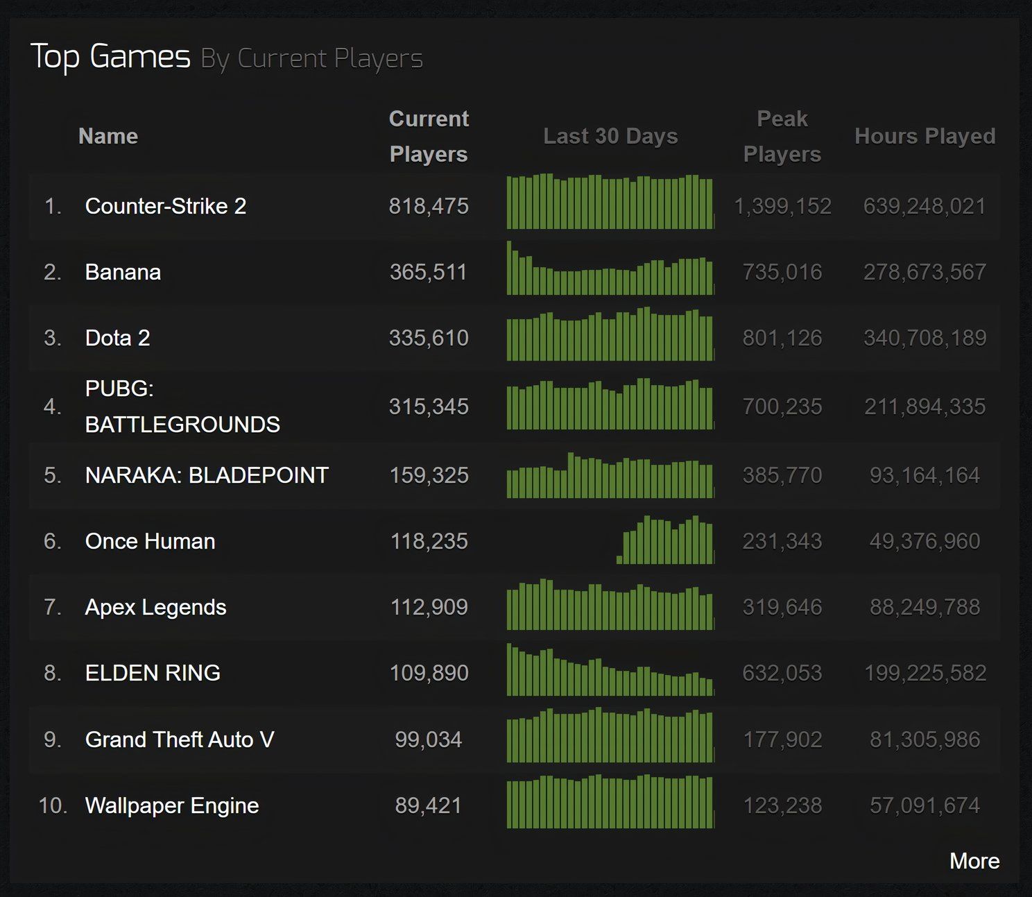The width and height of the screenshot is (1032, 897).
Task: Click the ELDEN RING 30-day player chart
Action: (x=610, y=672)
